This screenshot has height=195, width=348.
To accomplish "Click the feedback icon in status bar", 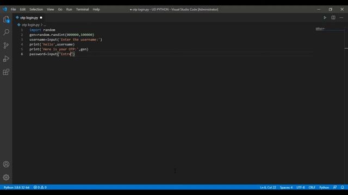I will tap(335, 187).
